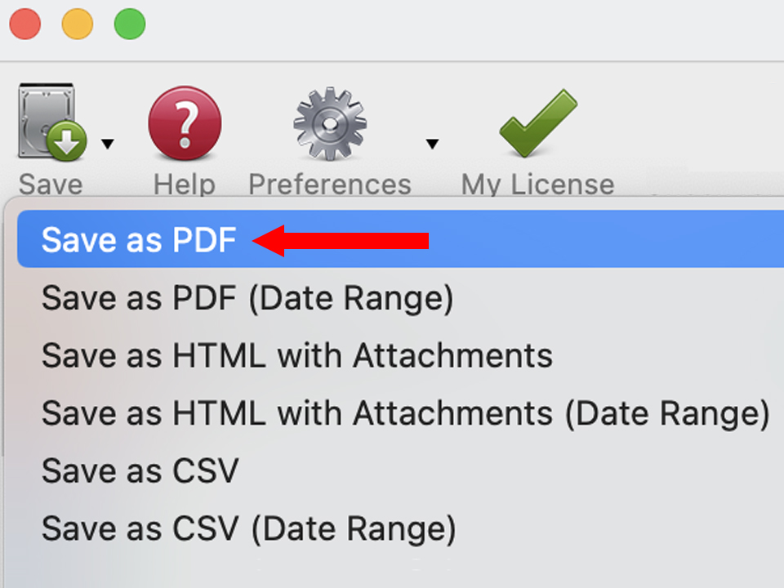Click the Save toolbar label
The height and width of the screenshot is (588, 784).
[x=50, y=184]
